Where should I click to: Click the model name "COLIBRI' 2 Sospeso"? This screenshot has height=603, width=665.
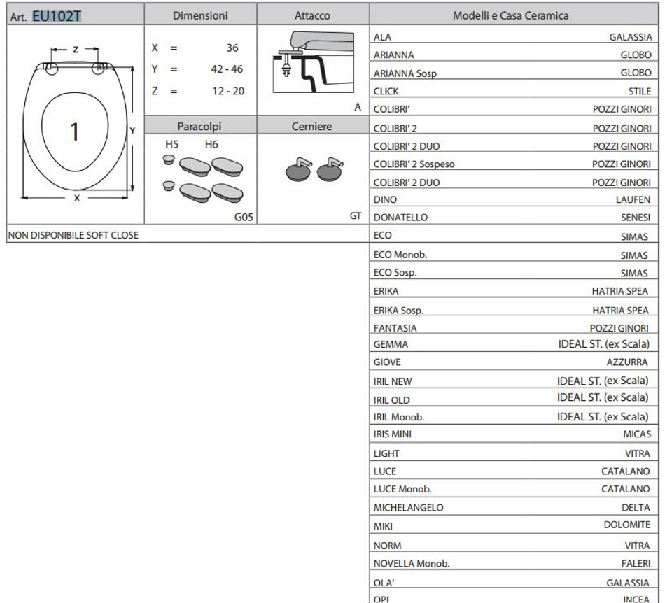click(x=414, y=164)
